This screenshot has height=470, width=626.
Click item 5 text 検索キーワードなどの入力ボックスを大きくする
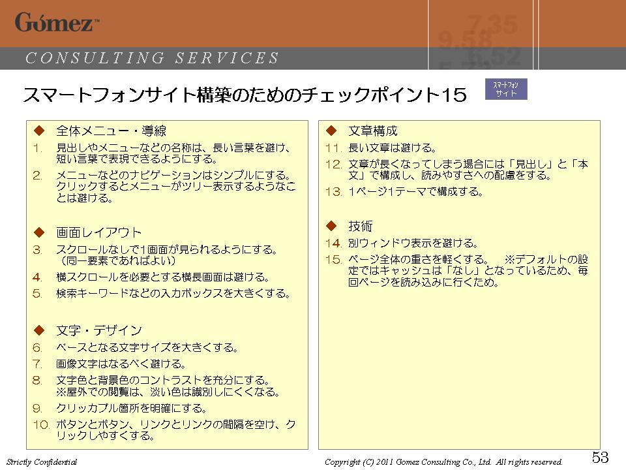pyautogui.click(x=173, y=294)
